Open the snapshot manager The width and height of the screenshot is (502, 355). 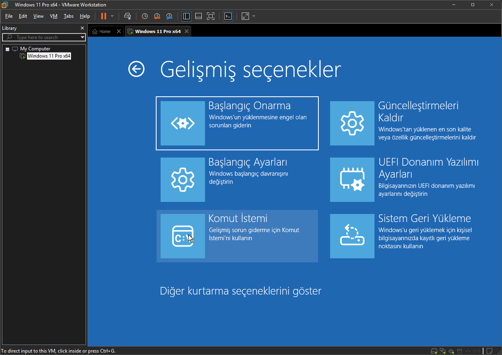tap(169, 16)
